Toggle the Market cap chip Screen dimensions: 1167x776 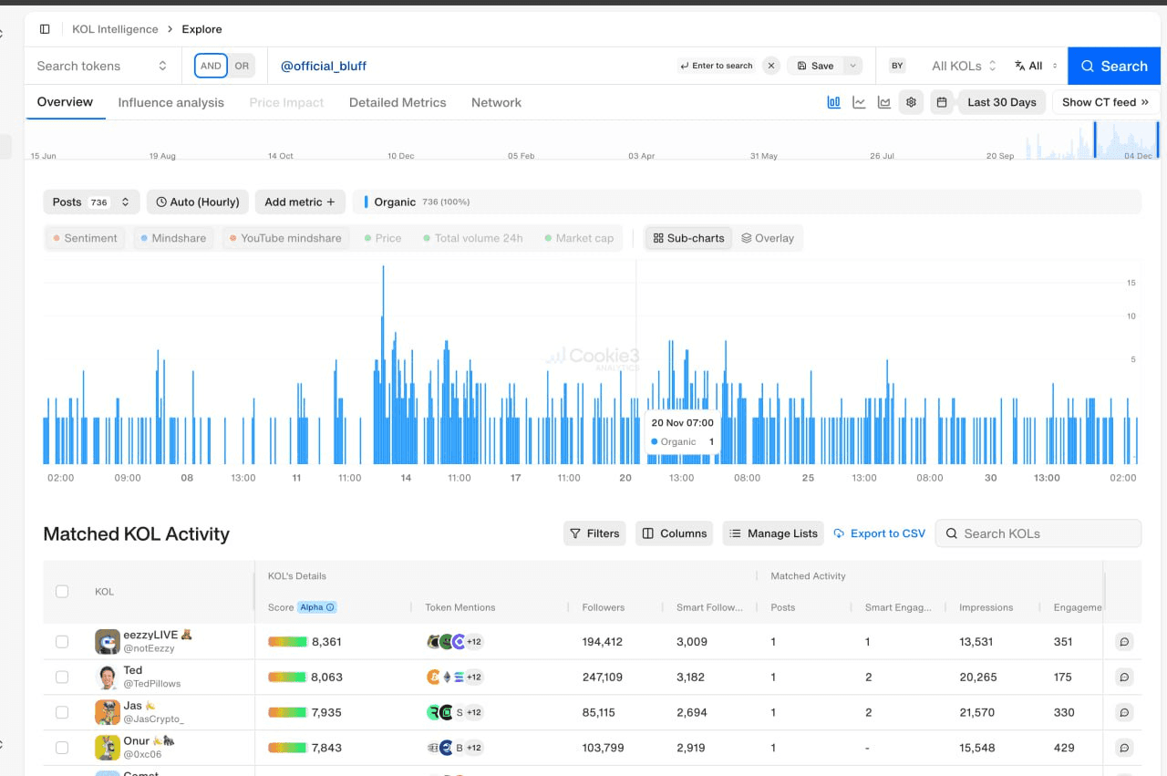click(579, 238)
